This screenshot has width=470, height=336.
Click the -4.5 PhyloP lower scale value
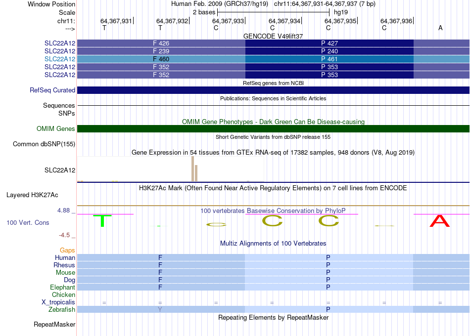(64, 235)
